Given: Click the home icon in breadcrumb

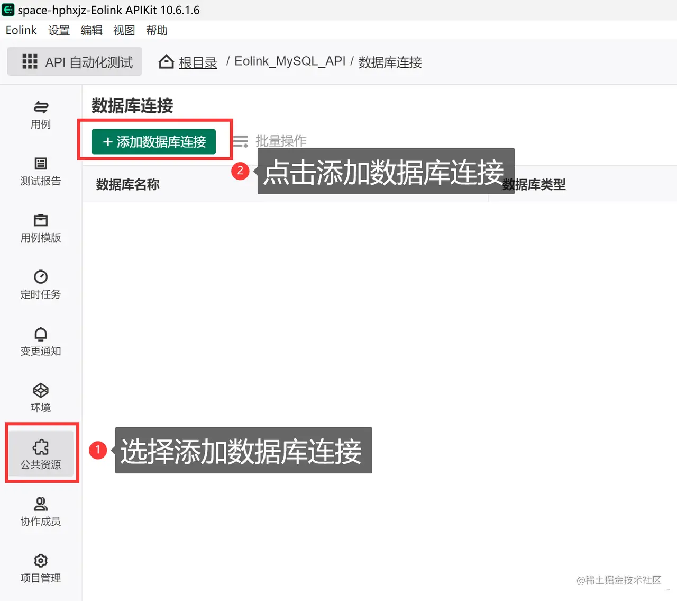Looking at the screenshot, I should pyautogui.click(x=166, y=62).
